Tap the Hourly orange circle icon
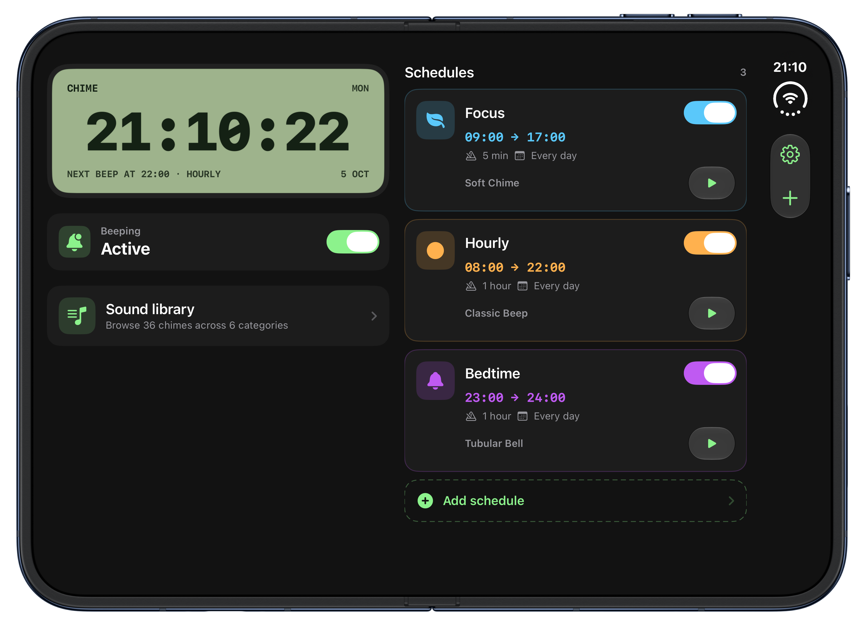 [x=435, y=250]
